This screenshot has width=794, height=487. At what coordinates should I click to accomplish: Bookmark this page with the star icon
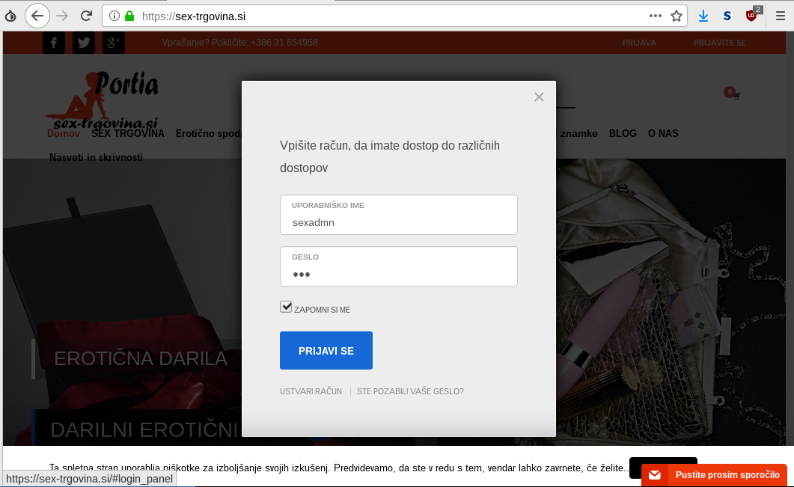tap(677, 16)
